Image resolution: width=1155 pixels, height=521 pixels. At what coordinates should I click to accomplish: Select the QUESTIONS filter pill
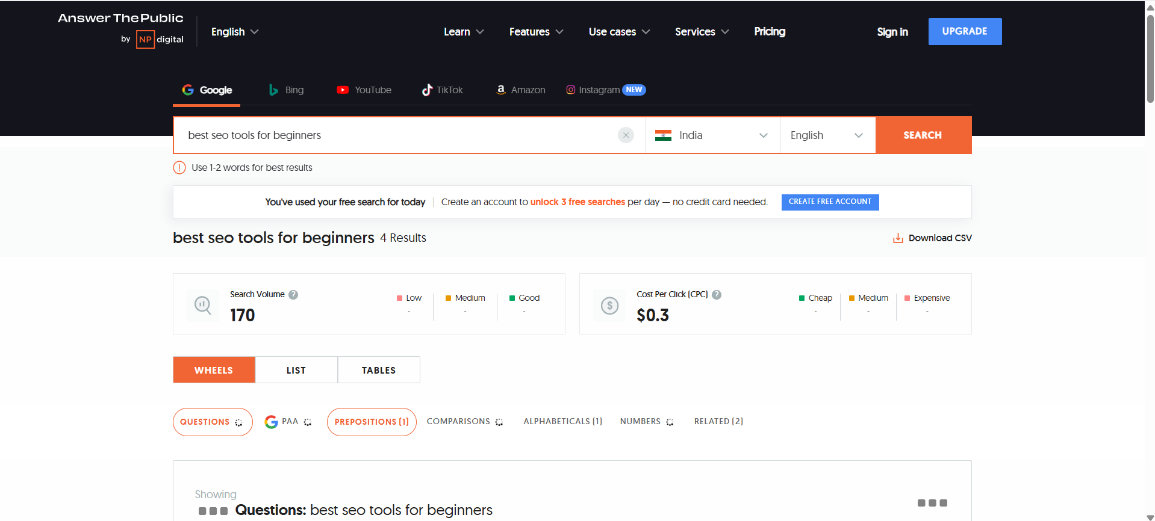[x=213, y=422]
